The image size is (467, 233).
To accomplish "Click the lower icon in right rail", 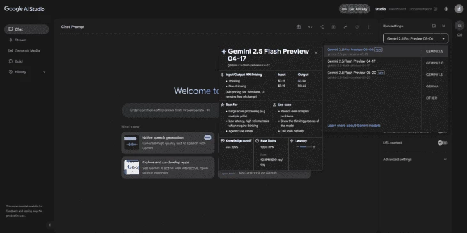I will pyautogui.click(x=459, y=35).
